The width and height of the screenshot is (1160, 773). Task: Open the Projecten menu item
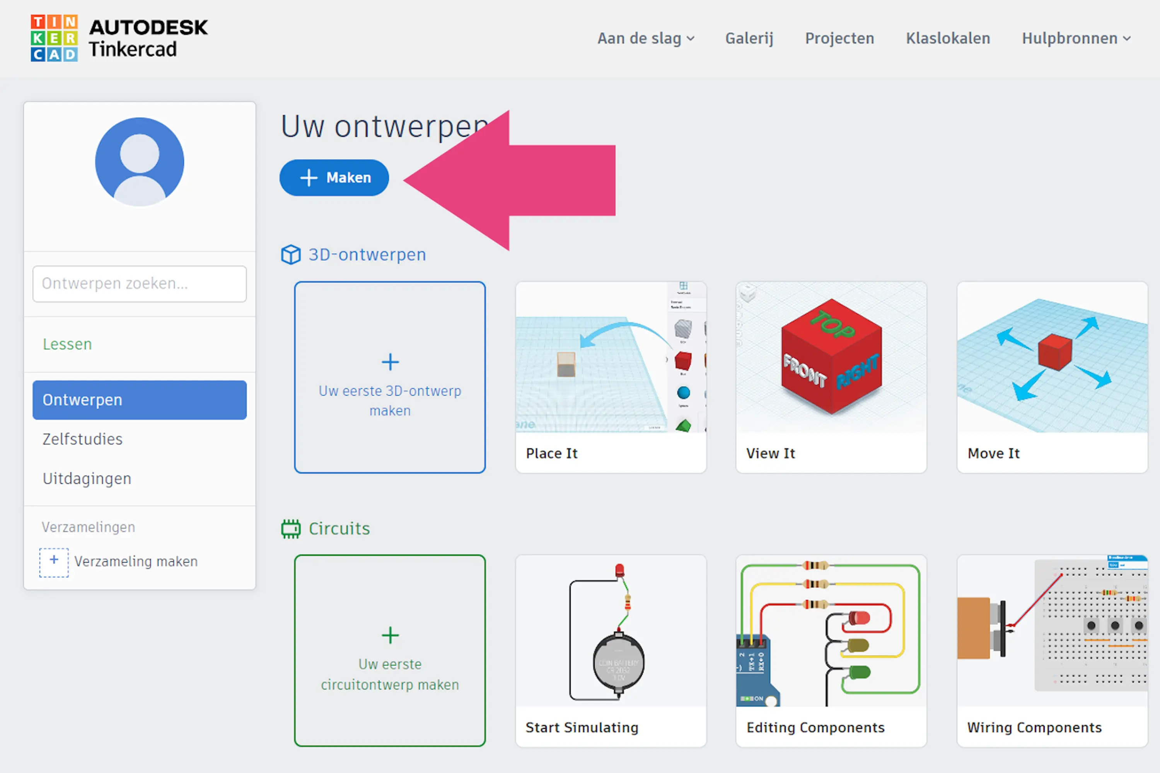(x=839, y=38)
